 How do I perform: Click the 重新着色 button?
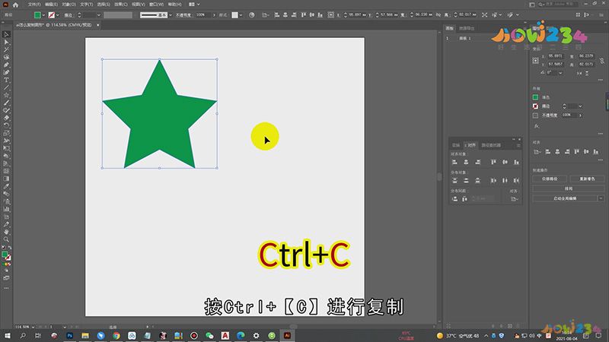(x=587, y=179)
